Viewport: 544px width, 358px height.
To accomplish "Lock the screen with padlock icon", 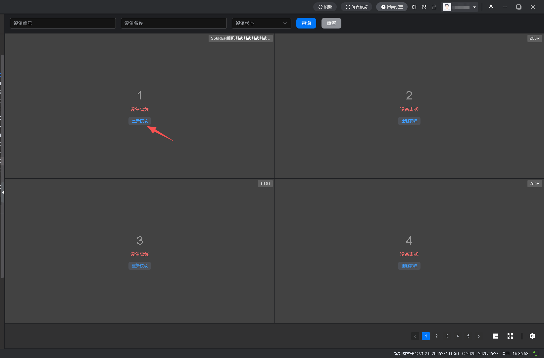I will click(434, 7).
